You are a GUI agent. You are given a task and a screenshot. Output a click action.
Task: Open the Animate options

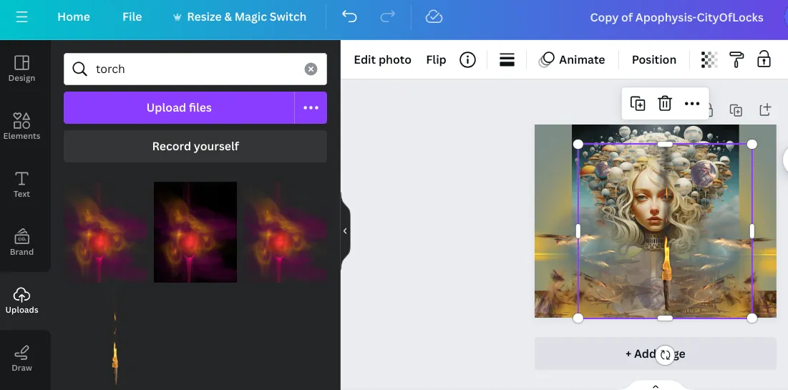click(x=573, y=60)
